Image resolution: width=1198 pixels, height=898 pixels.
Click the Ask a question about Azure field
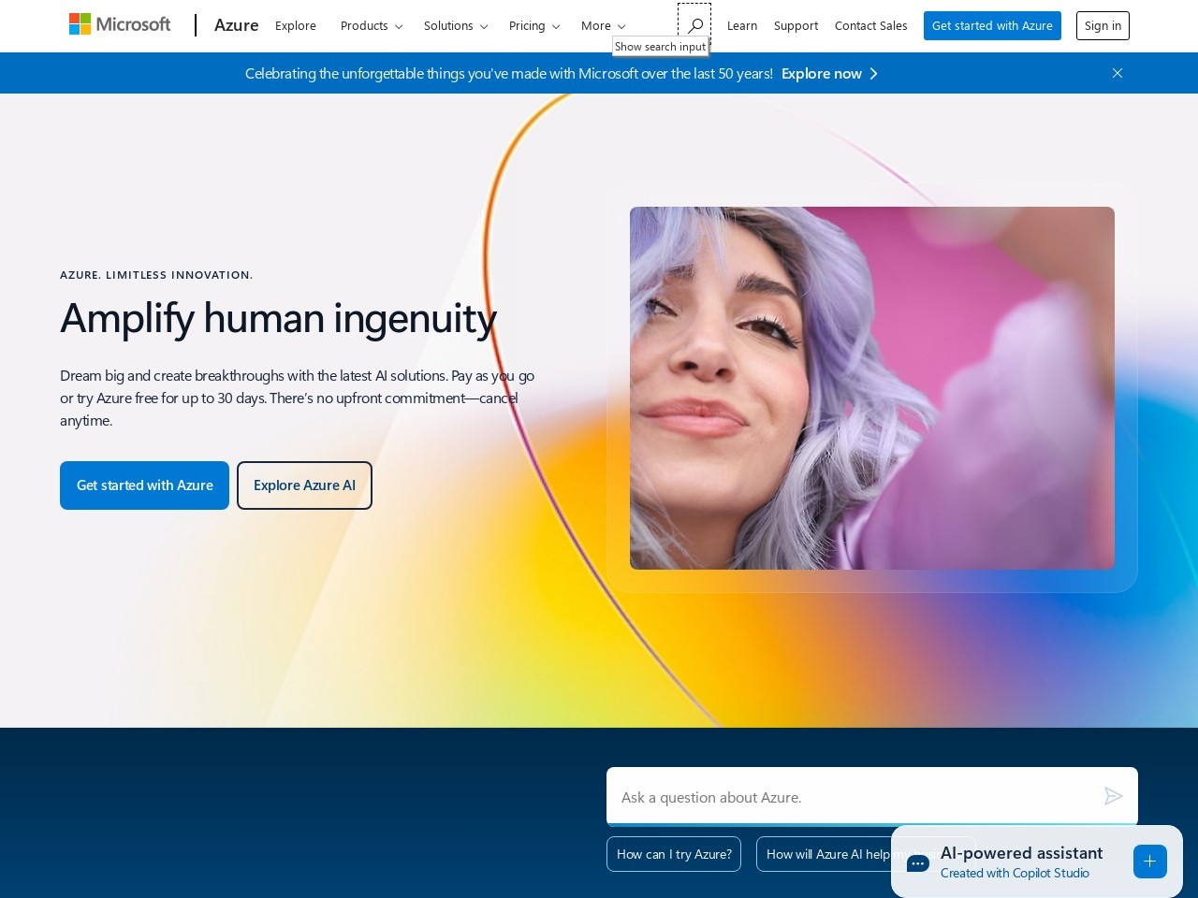click(x=842, y=796)
